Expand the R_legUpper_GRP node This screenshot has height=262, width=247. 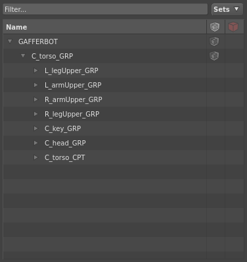[x=35, y=114]
